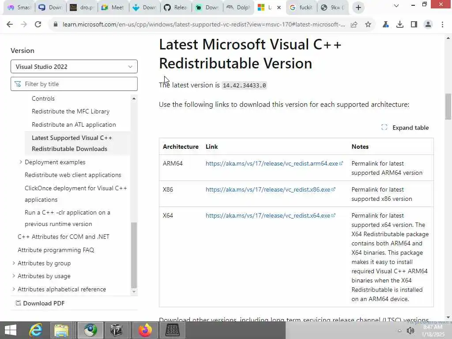Switch to the Dolphin tab

click(x=238, y=8)
